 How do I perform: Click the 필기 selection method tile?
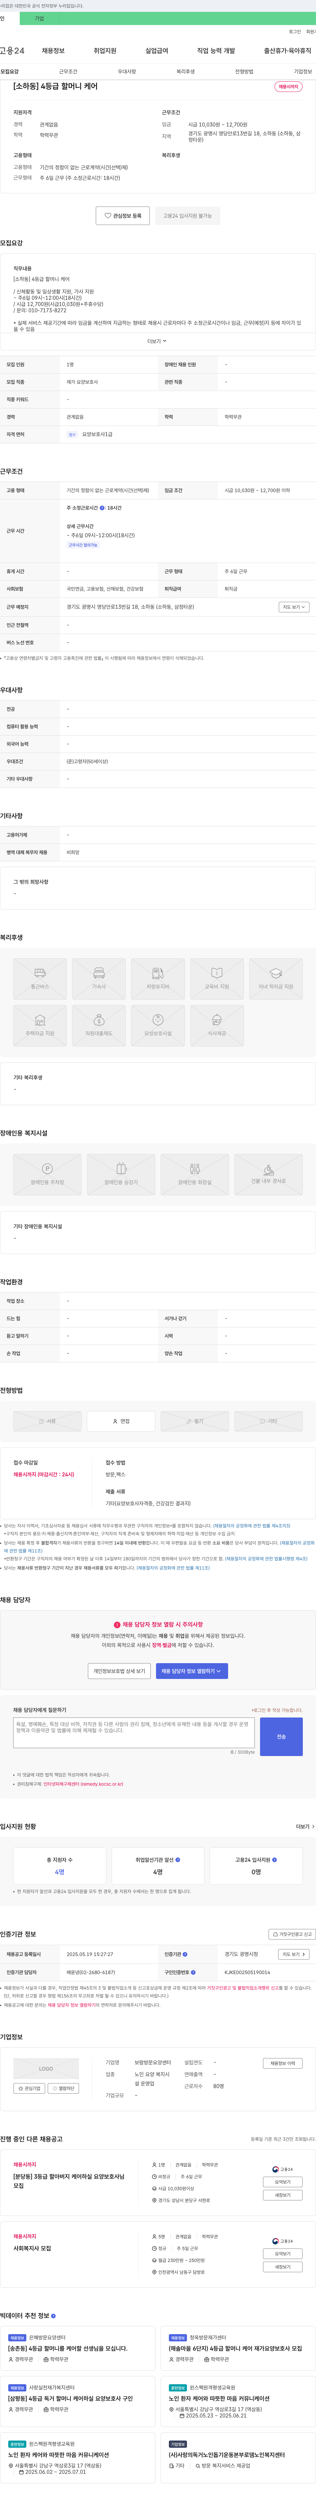click(x=195, y=1421)
